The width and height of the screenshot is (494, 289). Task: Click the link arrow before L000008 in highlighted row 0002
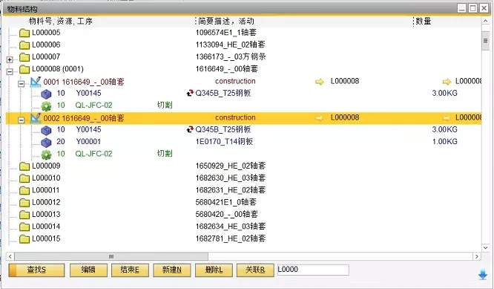(320, 118)
